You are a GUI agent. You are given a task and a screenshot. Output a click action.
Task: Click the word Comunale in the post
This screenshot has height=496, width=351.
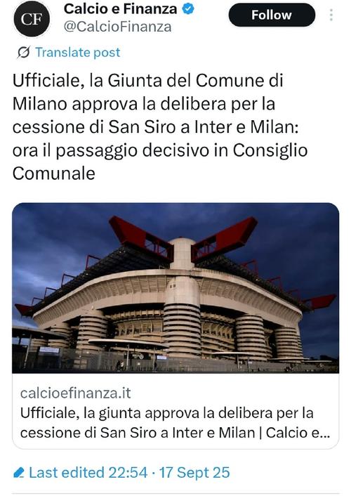coord(54,174)
